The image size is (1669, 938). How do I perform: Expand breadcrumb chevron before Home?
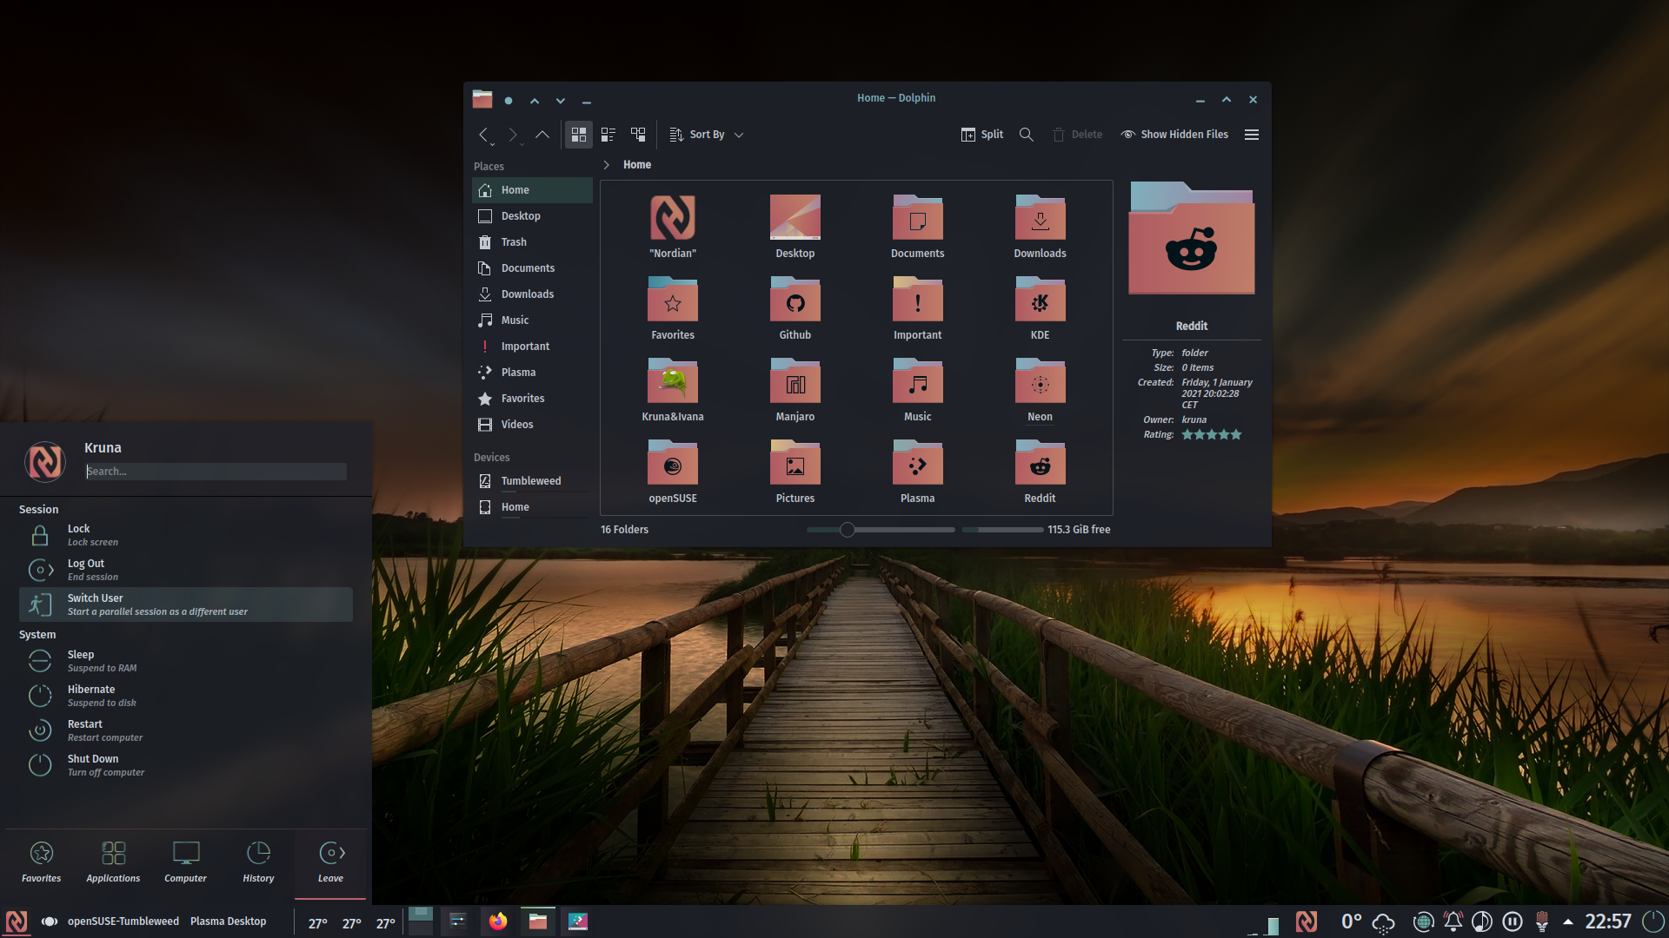[x=606, y=165]
